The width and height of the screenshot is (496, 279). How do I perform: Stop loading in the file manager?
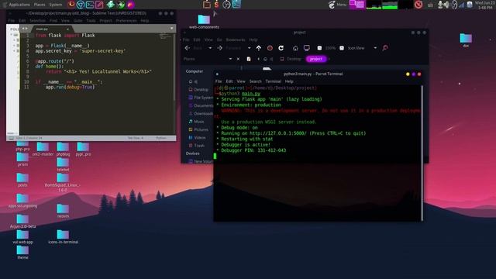(270, 48)
